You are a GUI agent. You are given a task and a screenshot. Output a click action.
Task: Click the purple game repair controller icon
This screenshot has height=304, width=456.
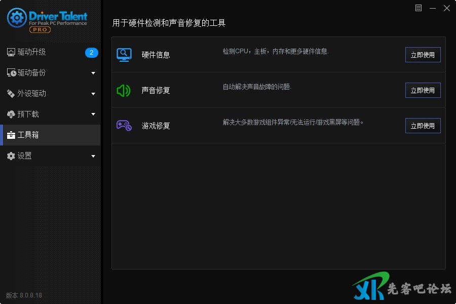(124, 125)
